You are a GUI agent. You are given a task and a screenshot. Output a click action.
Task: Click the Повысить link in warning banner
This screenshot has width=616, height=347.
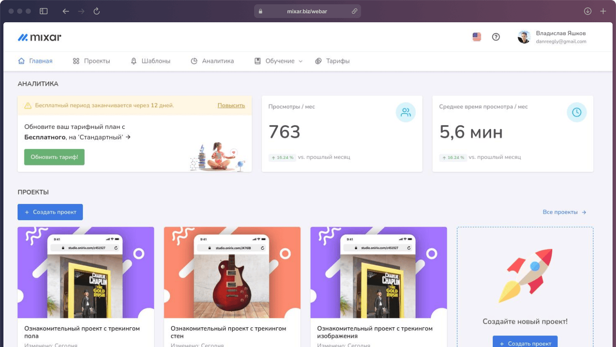231,105
